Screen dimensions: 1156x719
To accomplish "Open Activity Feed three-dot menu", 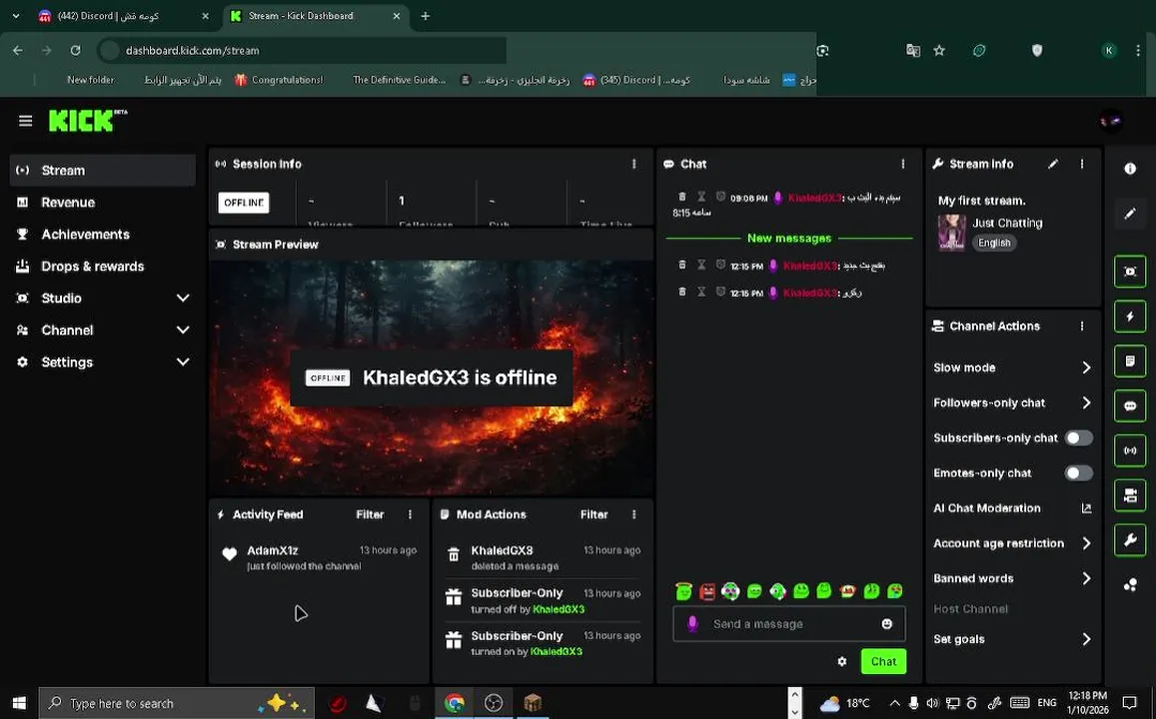I will click(x=410, y=515).
